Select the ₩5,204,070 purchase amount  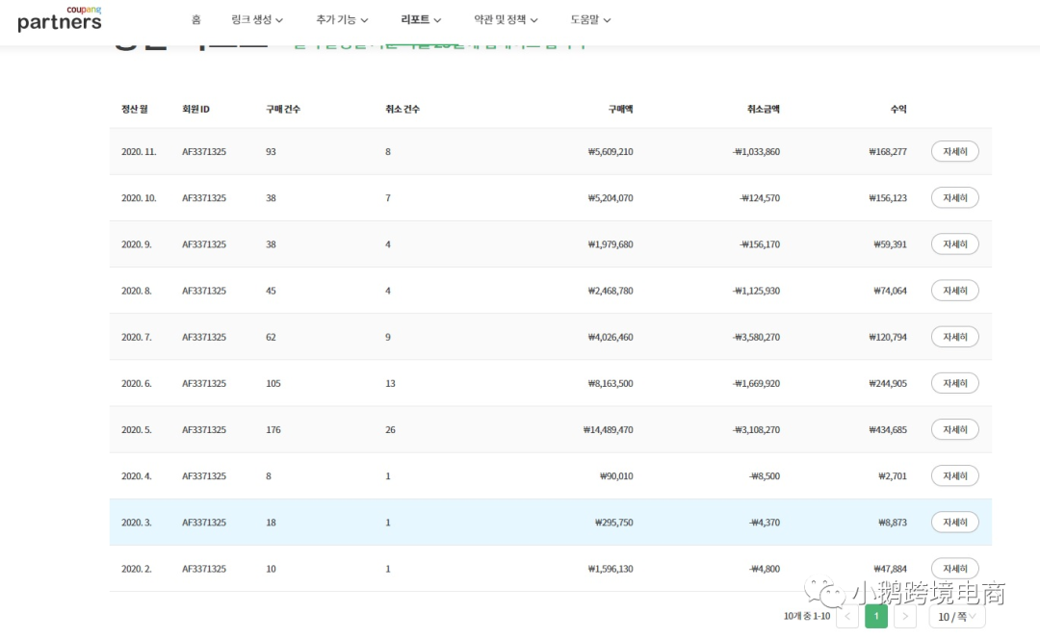click(x=611, y=198)
